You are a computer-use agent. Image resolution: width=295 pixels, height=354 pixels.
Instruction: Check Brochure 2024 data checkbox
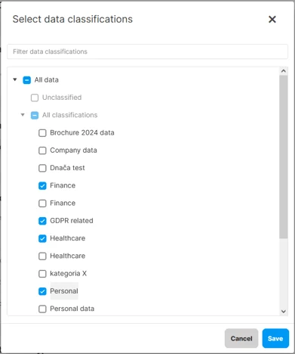pos(42,133)
